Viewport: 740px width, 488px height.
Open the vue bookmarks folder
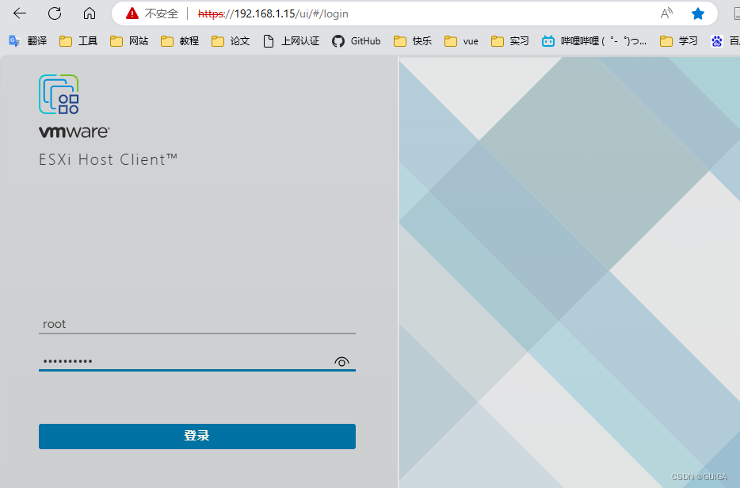(461, 41)
